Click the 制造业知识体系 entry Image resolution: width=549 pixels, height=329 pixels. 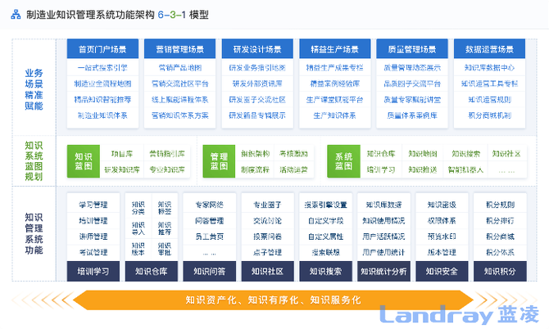pyautogui.click(x=102, y=115)
